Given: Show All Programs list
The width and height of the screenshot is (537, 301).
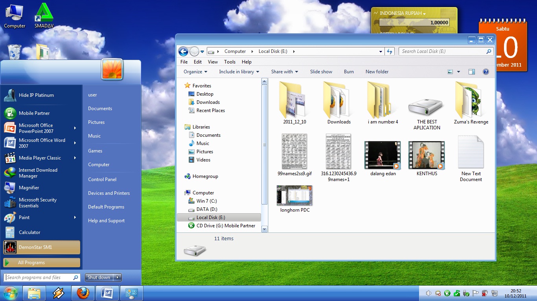Looking at the screenshot, I should 42,263.
